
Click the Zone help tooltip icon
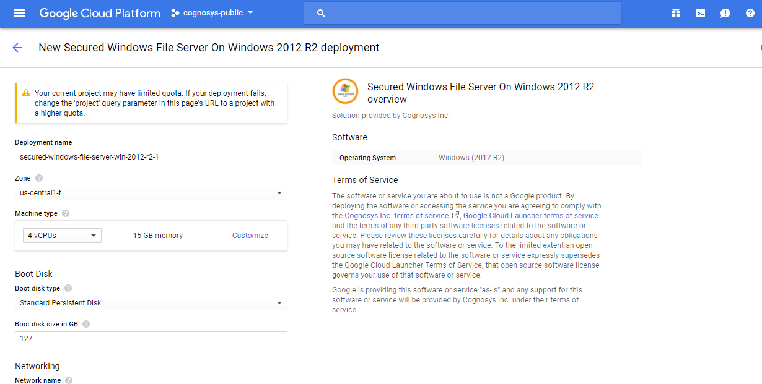coord(39,178)
